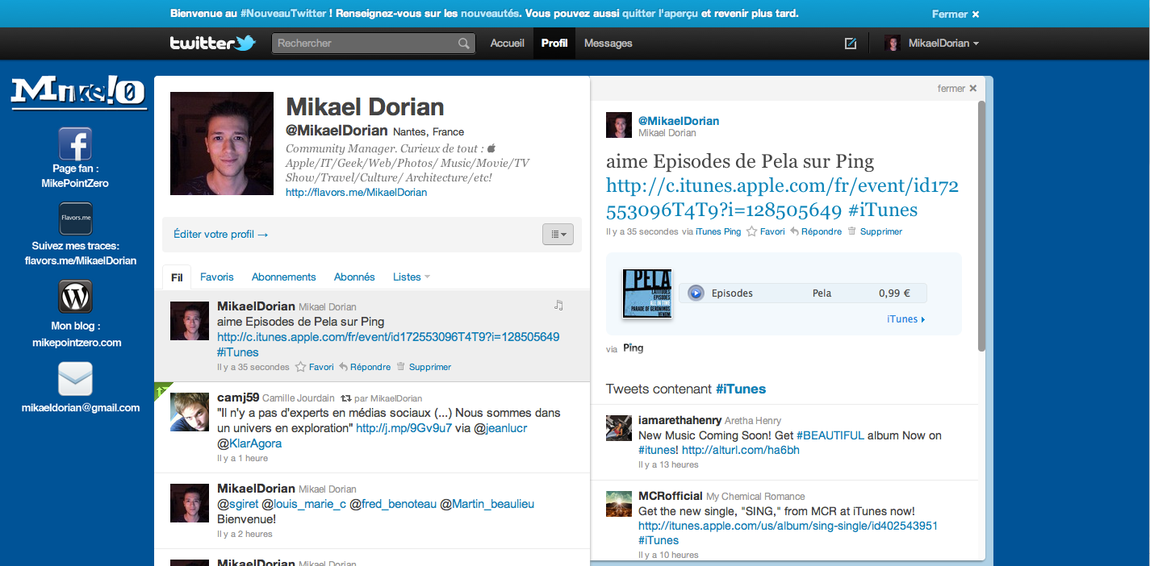
Task: Switch to the Favoris tab
Action: pos(217,277)
